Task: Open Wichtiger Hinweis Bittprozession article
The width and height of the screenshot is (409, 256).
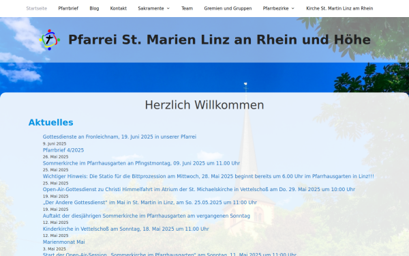Action: pyautogui.click(x=209, y=176)
